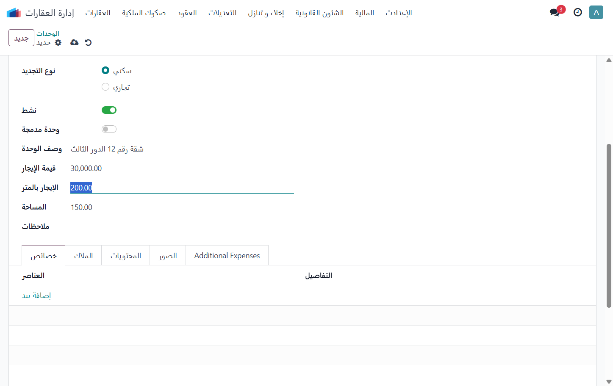This screenshot has width=613, height=386.
Task: Click the المساحة value 150.00
Action: coord(81,207)
